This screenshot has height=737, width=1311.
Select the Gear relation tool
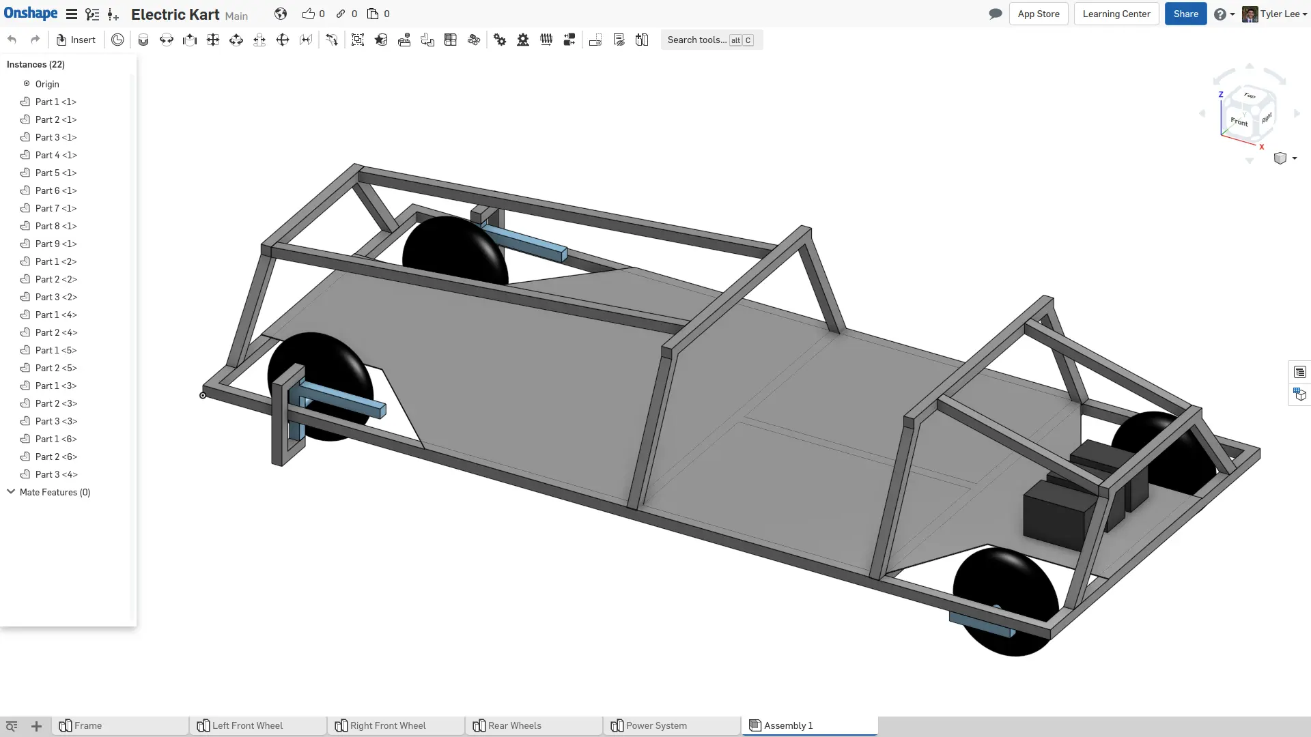[500, 40]
